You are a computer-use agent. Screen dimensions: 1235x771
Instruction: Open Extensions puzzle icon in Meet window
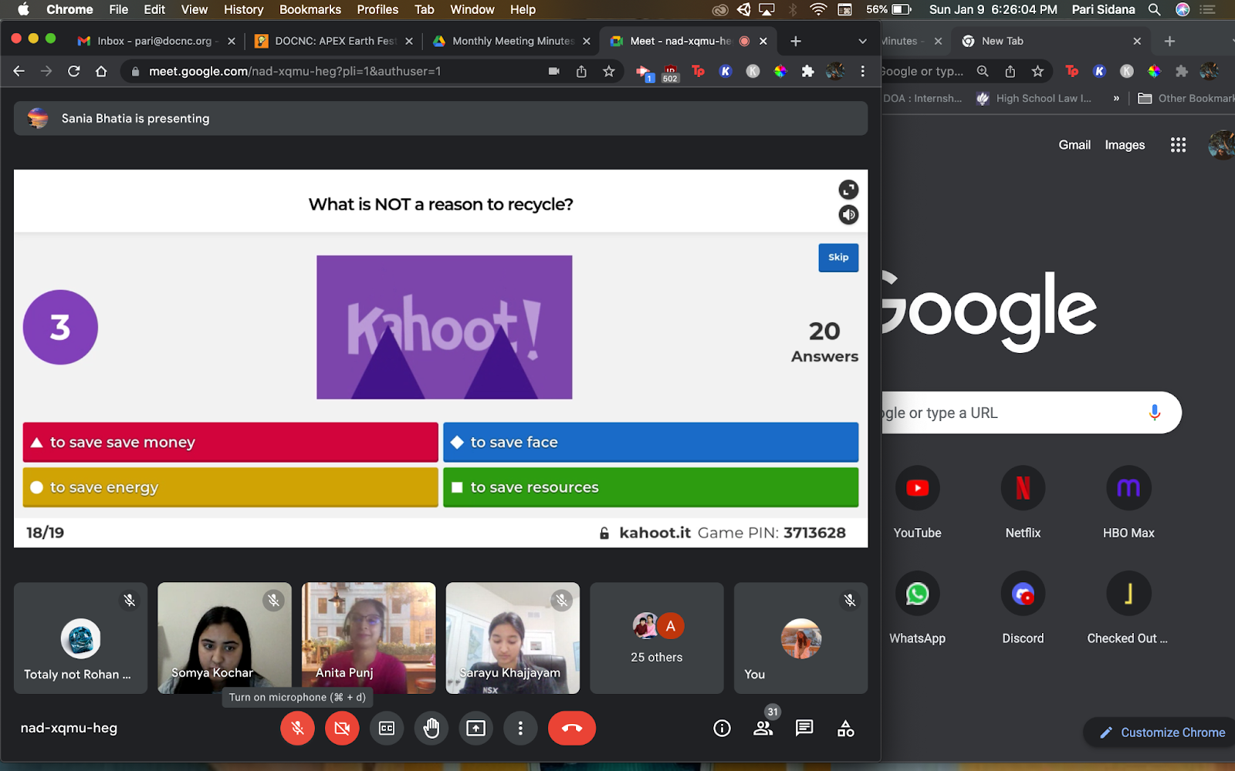tap(807, 71)
